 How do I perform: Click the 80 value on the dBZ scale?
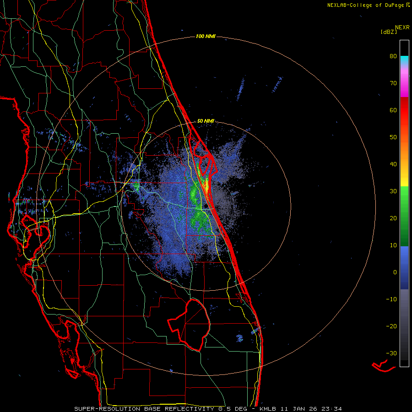point(393,56)
